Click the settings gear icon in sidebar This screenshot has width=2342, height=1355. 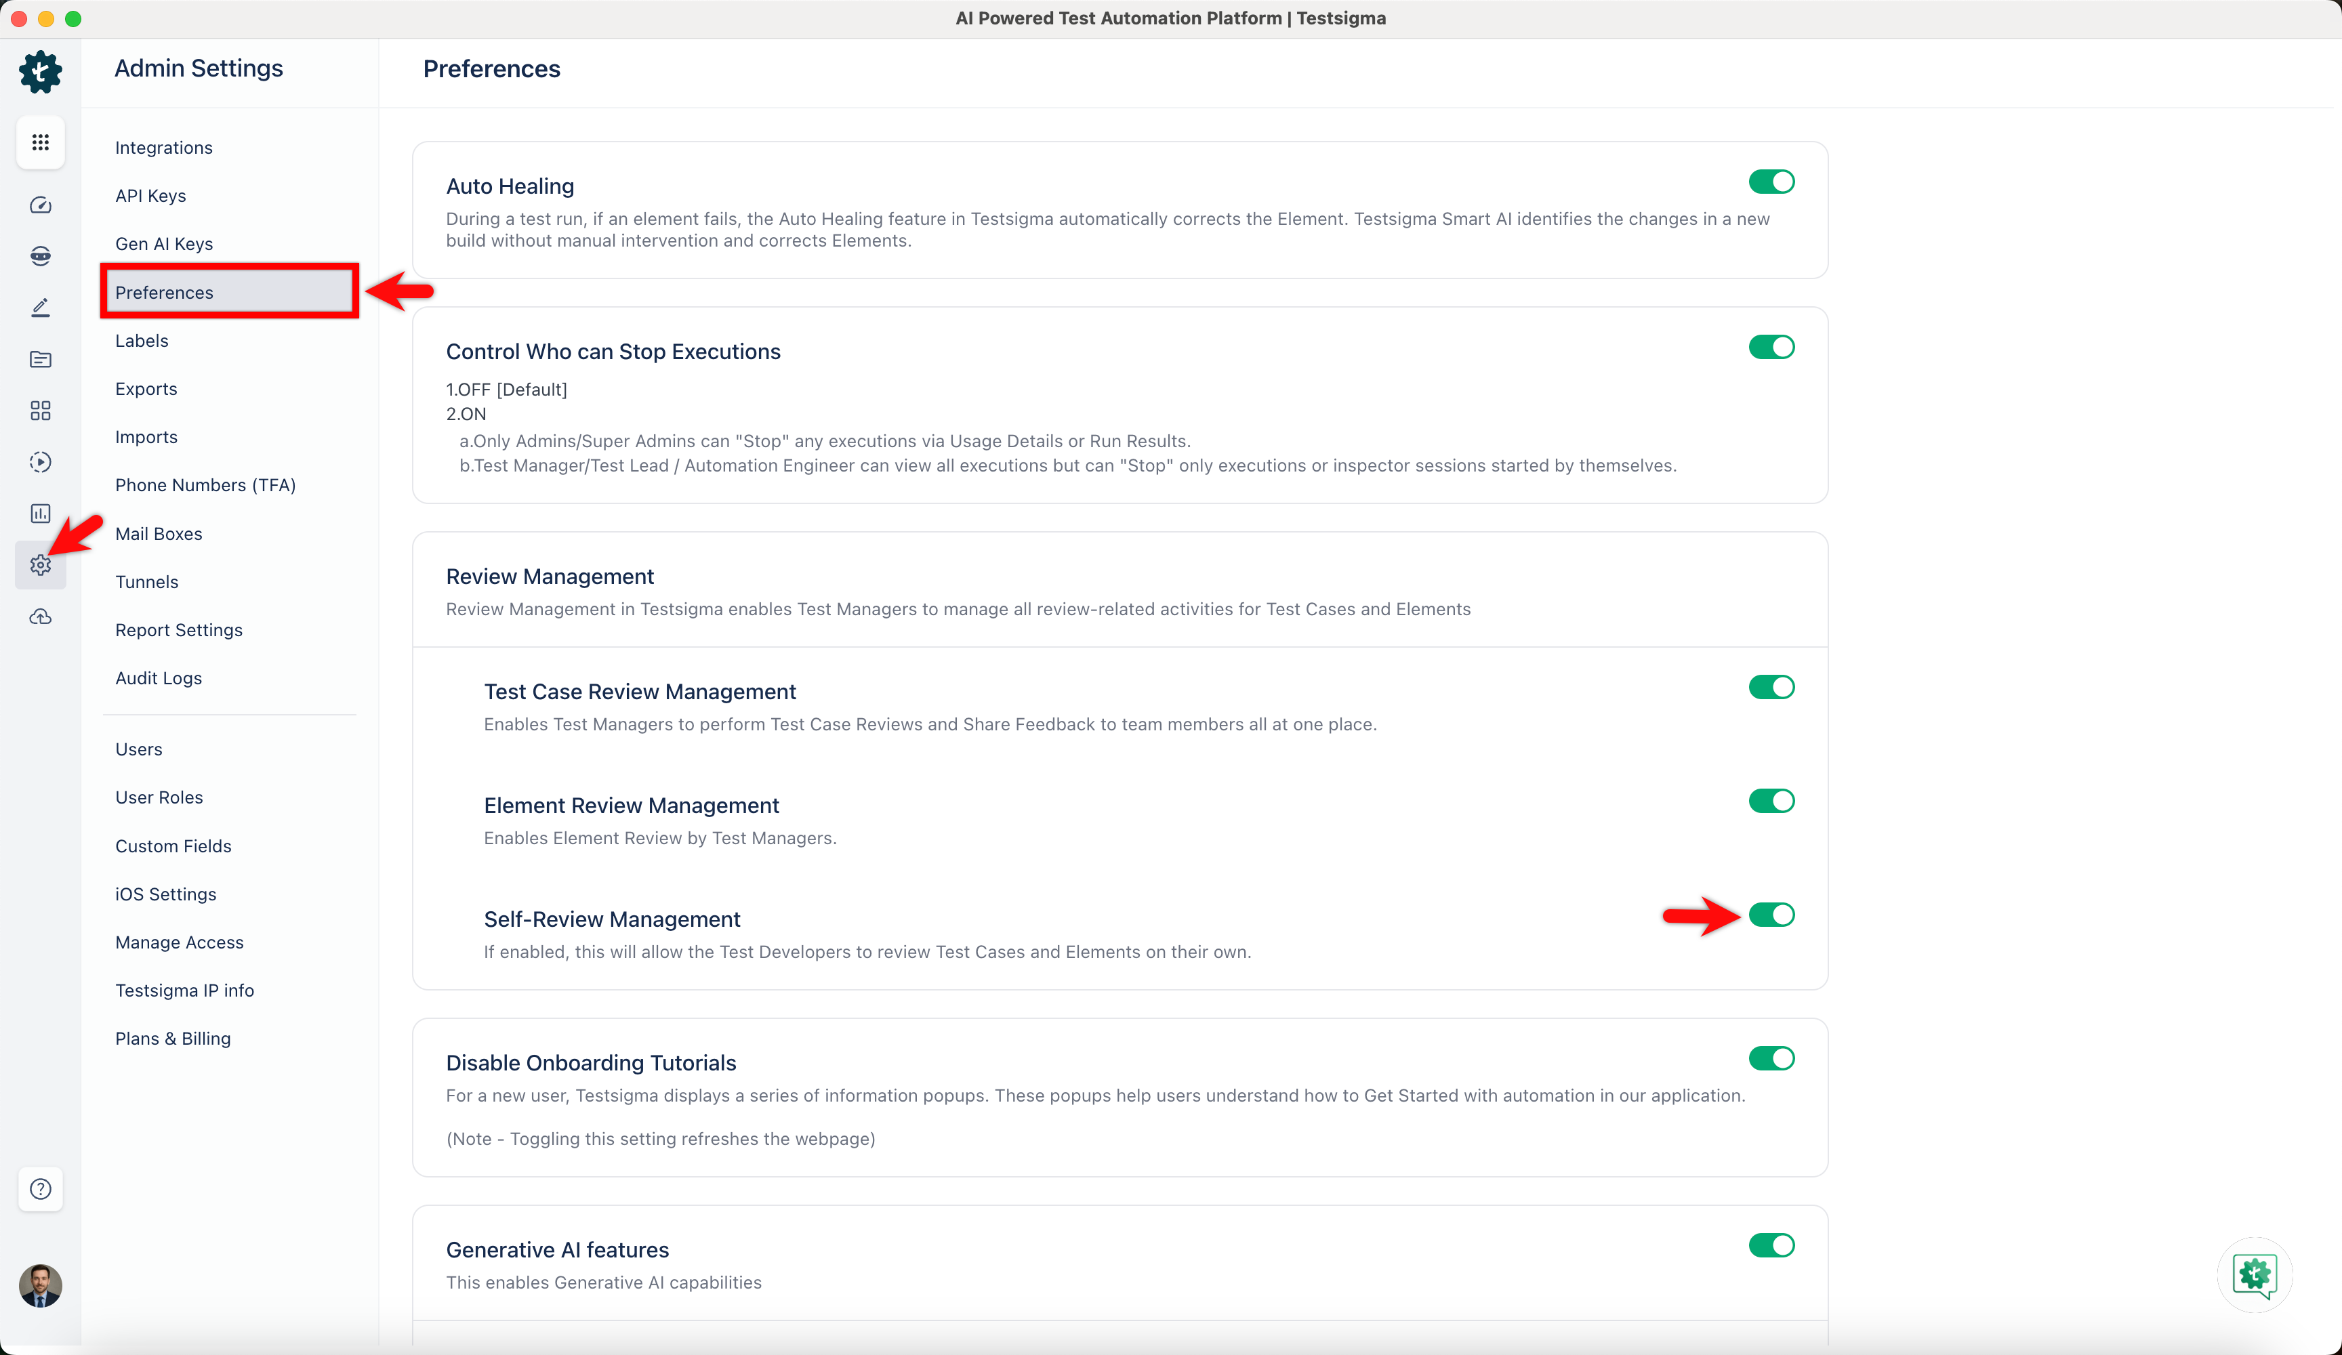tap(40, 564)
